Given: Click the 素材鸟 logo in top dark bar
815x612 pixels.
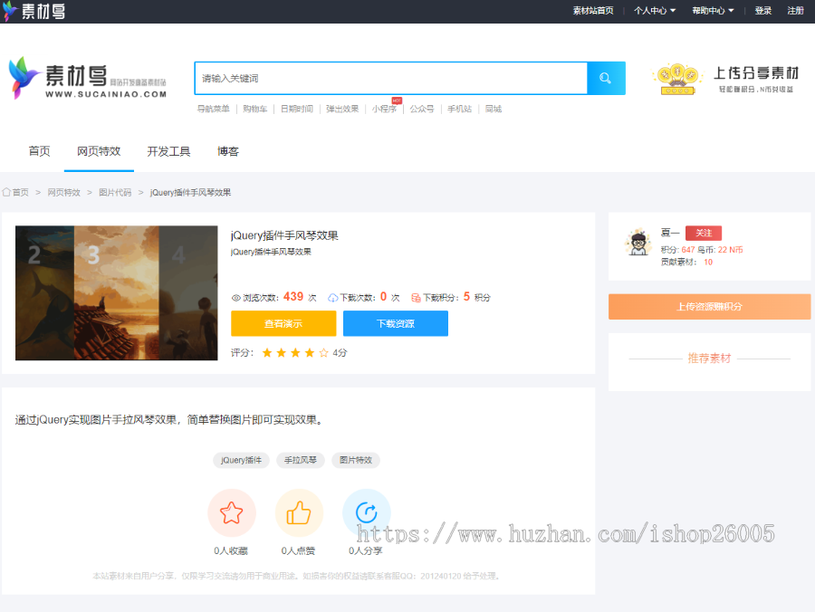Looking at the screenshot, I should (34, 11).
